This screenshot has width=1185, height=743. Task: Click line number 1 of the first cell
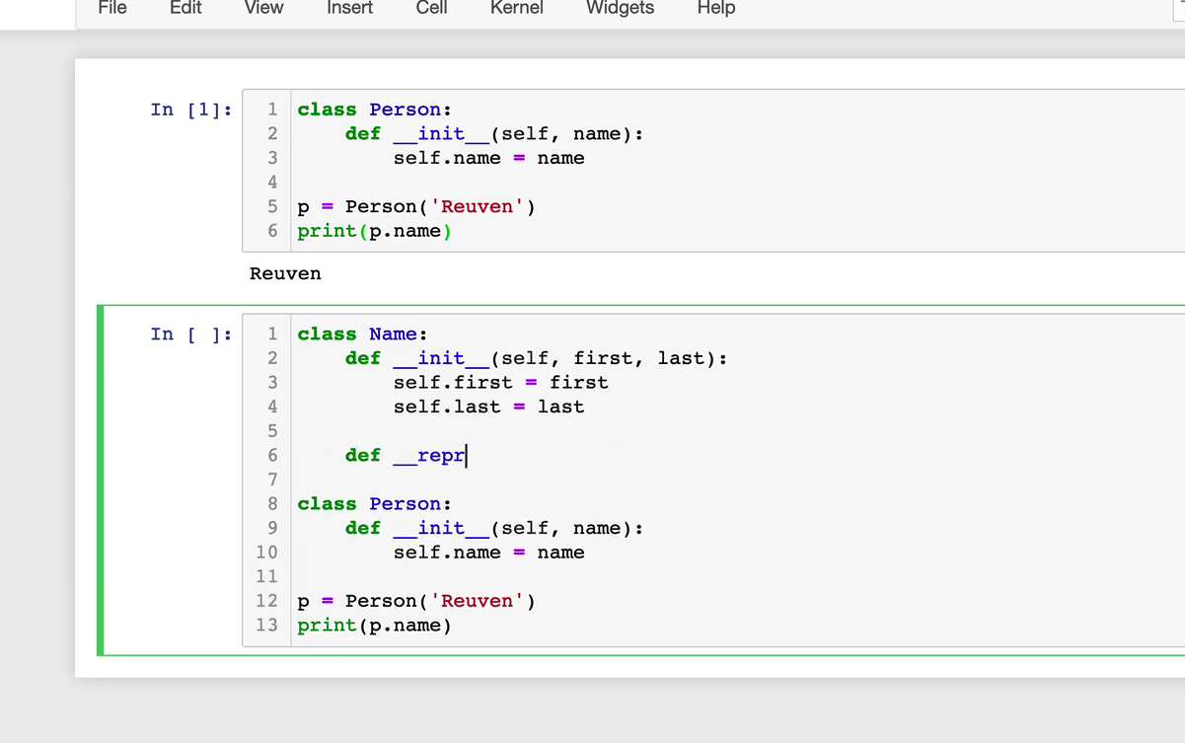(271, 110)
